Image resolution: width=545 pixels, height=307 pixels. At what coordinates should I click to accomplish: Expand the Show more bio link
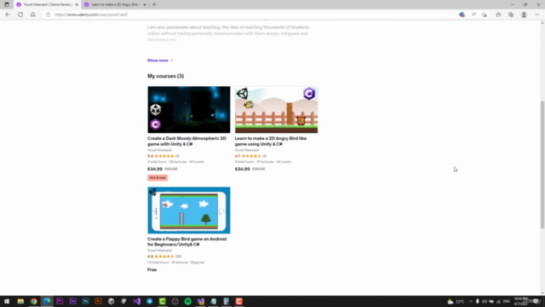pyautogui.click(x=160, y=61)
